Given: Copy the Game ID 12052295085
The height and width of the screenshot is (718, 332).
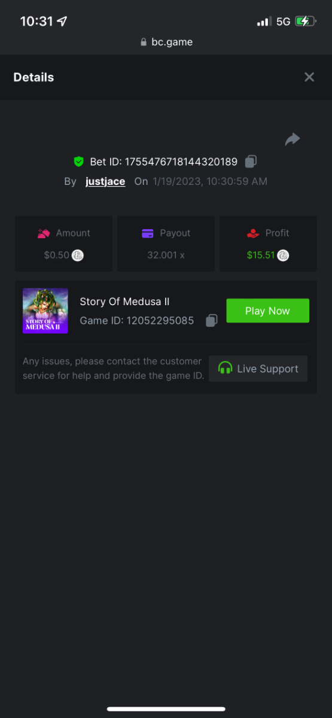Looking at the screenshot, I should click(x=211, y=321).
